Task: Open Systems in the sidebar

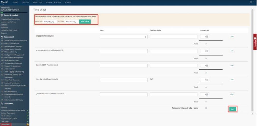Action: [x=4, y=25]
